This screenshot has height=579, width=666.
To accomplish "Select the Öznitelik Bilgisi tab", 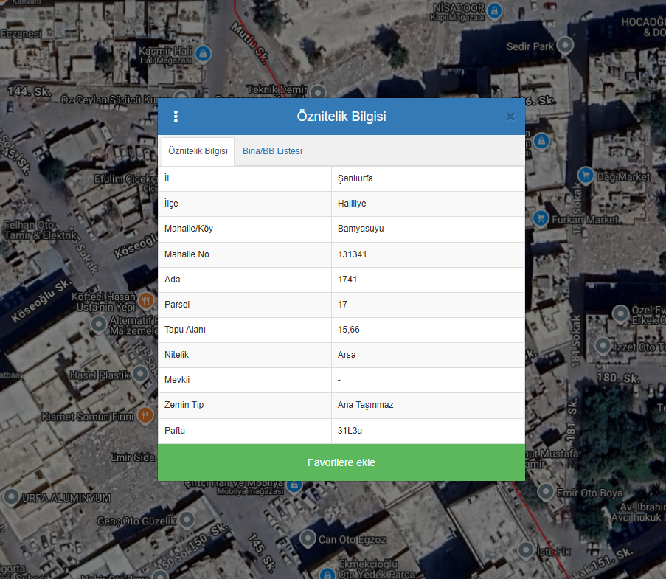I will click(198, 151).
